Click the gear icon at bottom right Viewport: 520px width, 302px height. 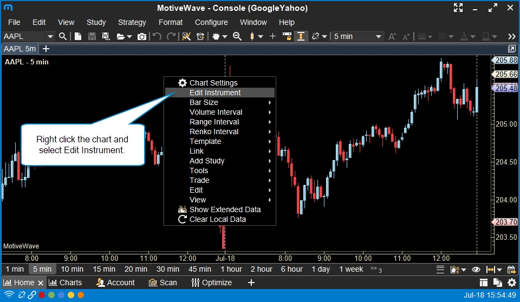tap(512, 283)
